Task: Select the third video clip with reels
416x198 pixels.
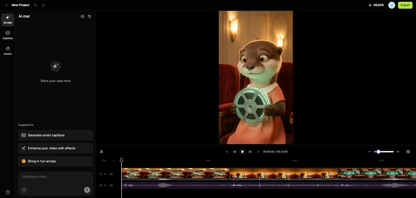Action: pyautogui.click(x=377, y=174)
